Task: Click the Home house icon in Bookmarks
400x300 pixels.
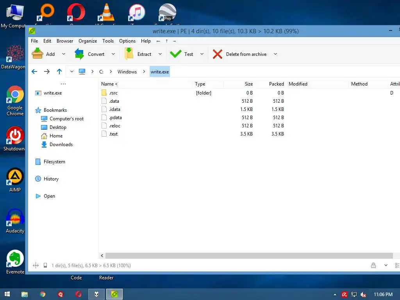Action: tap(44, 136)
